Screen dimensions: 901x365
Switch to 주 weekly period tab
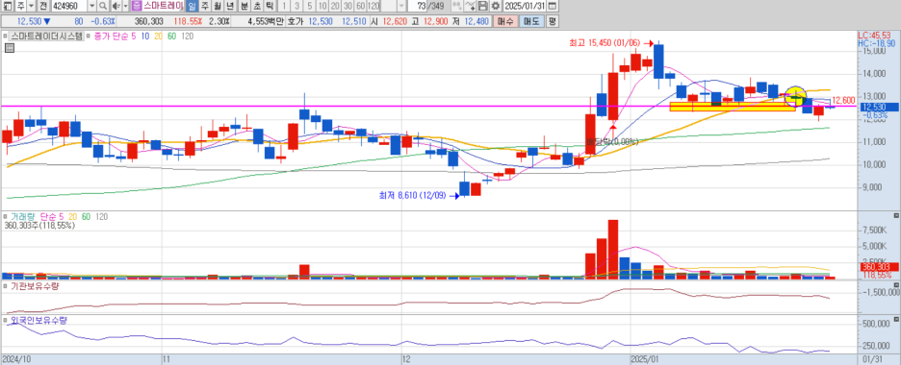204,7
